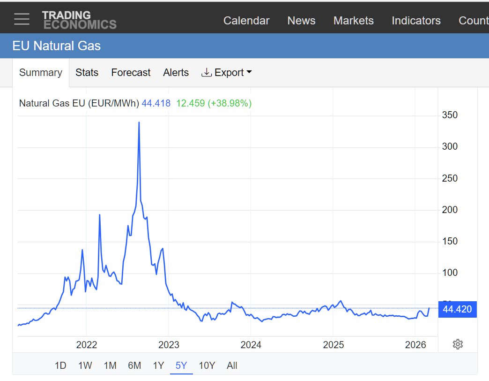489x381 pixels.
Task: Click the 44.420 current price tag
Action: pyautogui.click(x=457, y=309)
